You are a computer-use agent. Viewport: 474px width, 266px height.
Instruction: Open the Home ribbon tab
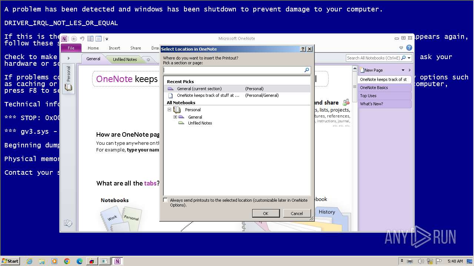93,48
